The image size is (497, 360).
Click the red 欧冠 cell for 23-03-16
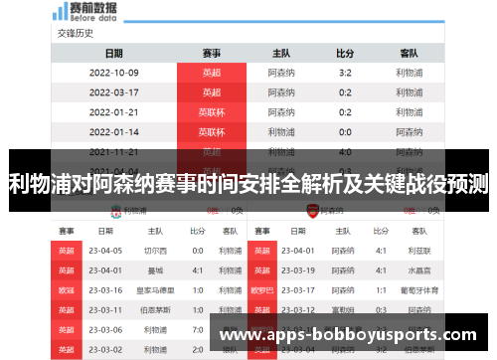coord(67,290)
